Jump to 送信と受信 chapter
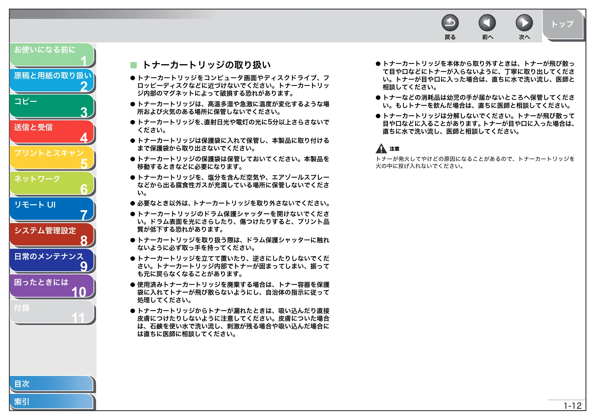595x420 pixels. [x=52, y=132]
